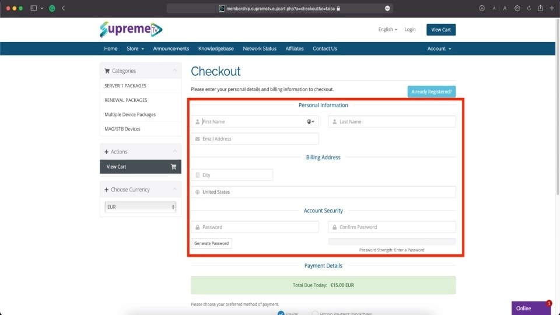The image size is (560, 315).
Task: Click the SupremeTV logo
Action: click(x=131, y=29)
